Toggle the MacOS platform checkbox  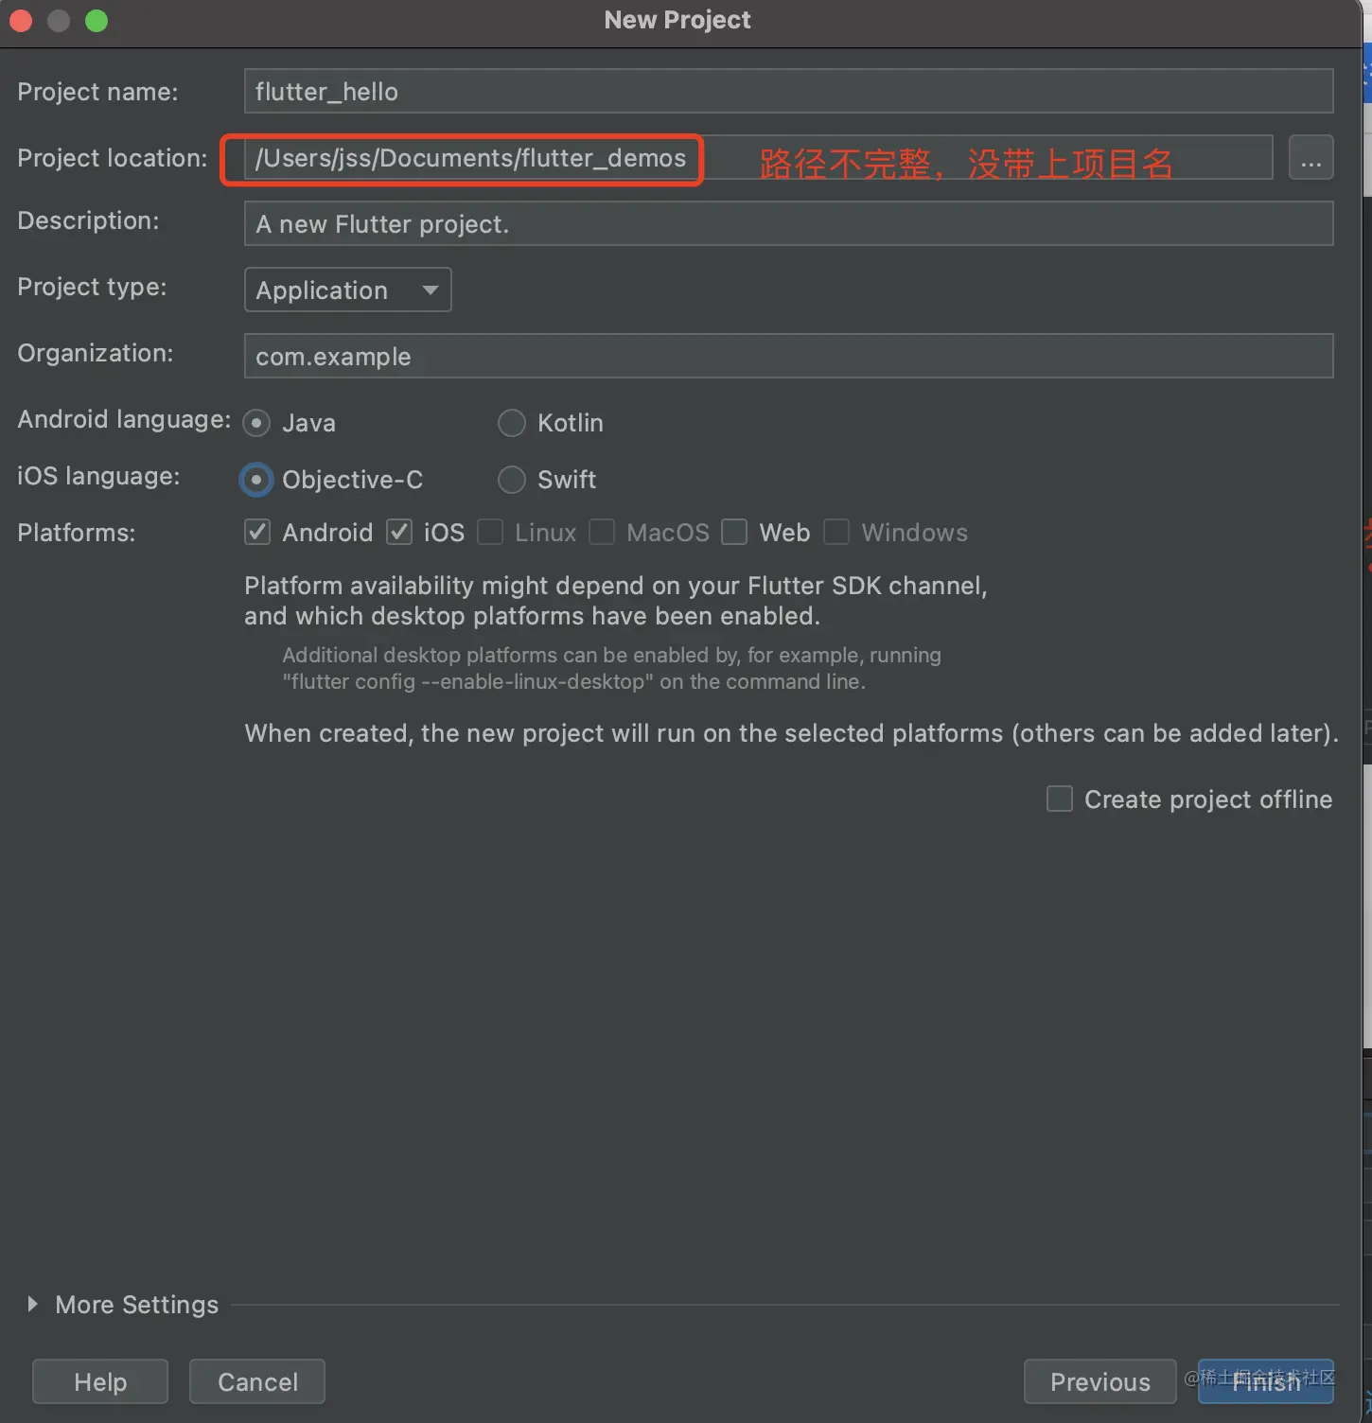click(602, 532)
